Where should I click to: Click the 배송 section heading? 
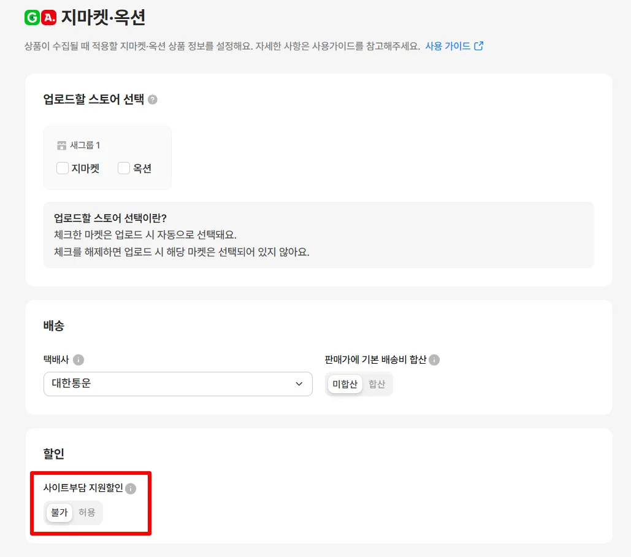(53, 326)
